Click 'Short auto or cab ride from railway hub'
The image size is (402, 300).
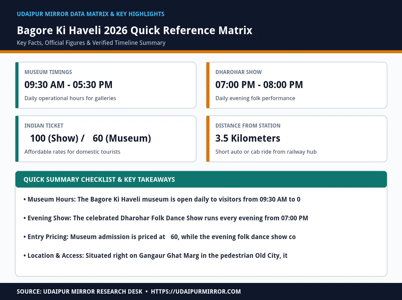(x=266, y=152)
